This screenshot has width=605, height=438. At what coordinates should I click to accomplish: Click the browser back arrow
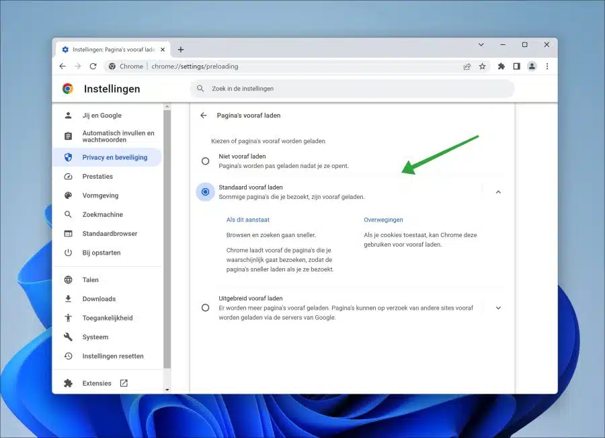63,67
